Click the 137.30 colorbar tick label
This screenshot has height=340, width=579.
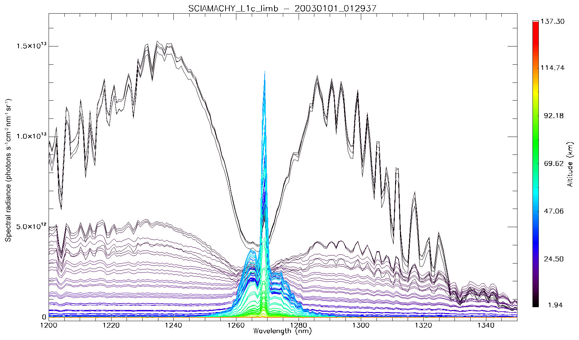[x=552, y=22]
